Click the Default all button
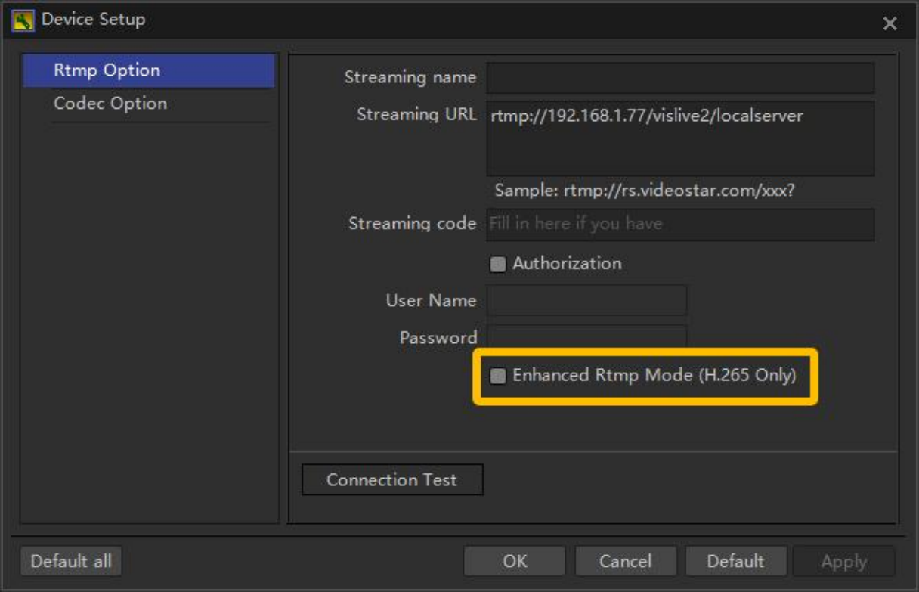This screenshot has height=592, width=919. point(71,562)
